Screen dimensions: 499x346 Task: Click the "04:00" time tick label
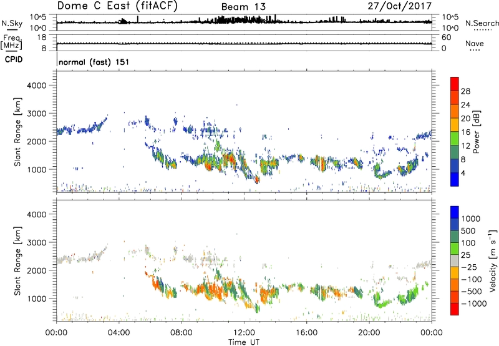(x=119, y=333)
